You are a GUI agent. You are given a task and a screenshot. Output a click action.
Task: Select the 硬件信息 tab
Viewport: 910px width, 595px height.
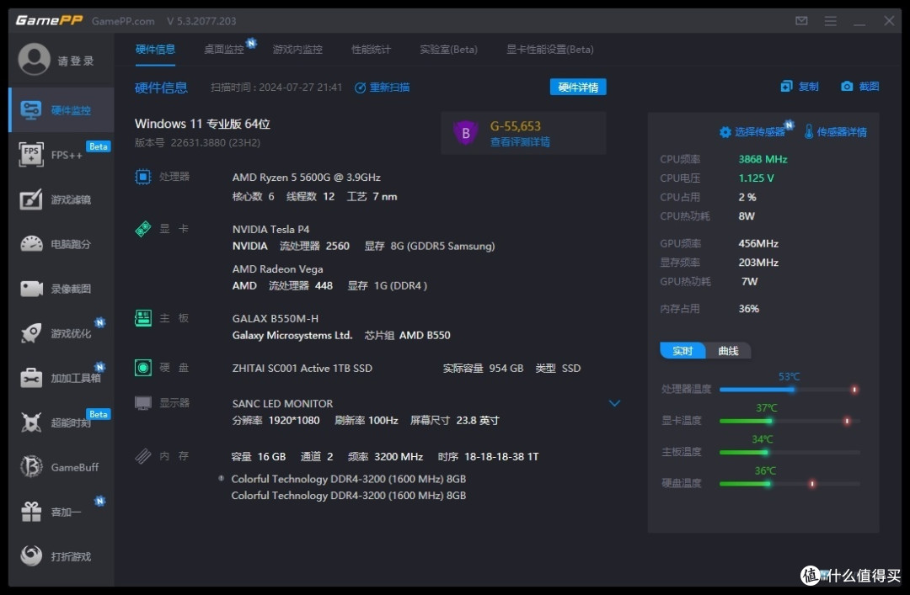point(155,50)
